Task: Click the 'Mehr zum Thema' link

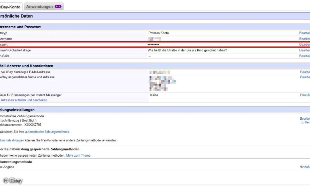Action: point(78,156)
